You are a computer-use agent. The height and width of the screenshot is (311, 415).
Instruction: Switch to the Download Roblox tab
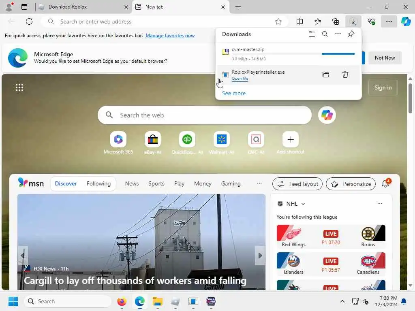point(83,7)
